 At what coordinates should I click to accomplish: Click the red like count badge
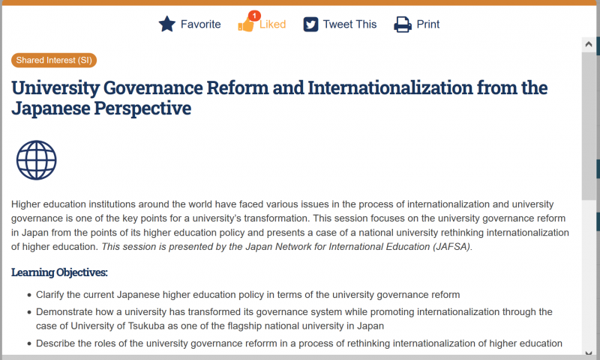pos(254,16)
